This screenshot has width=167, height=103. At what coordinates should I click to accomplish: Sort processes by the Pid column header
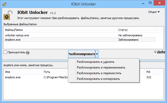pyautogui.click(x=148, y=72)
